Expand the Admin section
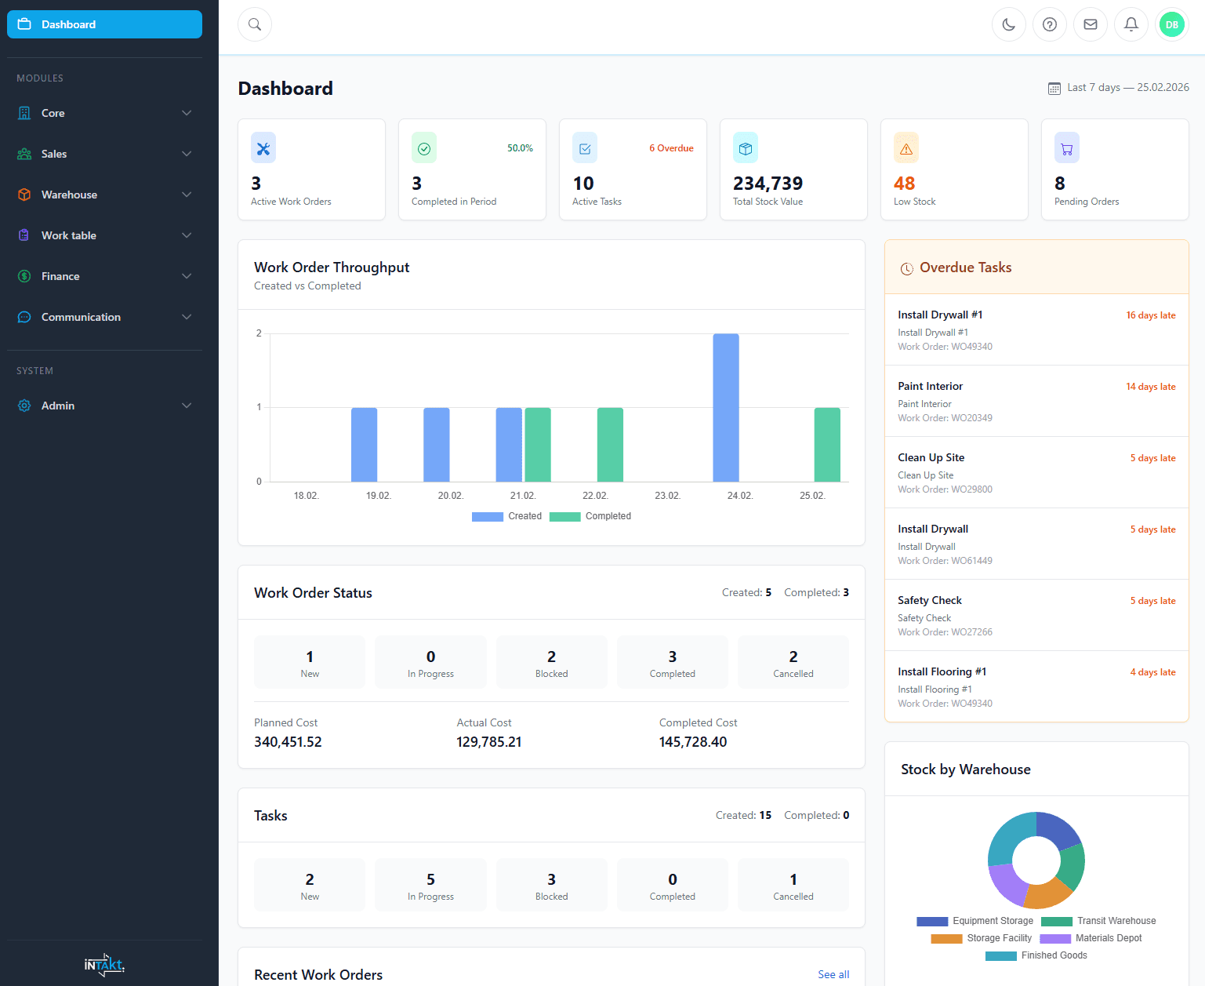The height and width of the screenshot is (986, 1205). point(104,406)
